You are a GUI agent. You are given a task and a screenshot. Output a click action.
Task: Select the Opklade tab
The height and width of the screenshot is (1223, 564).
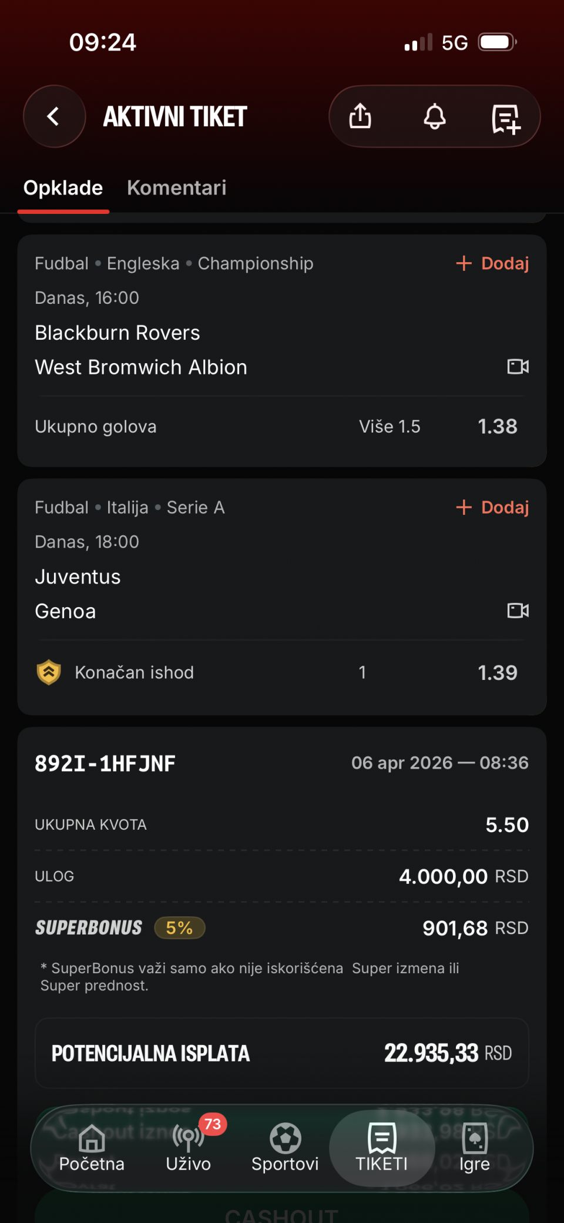[63, 188]
